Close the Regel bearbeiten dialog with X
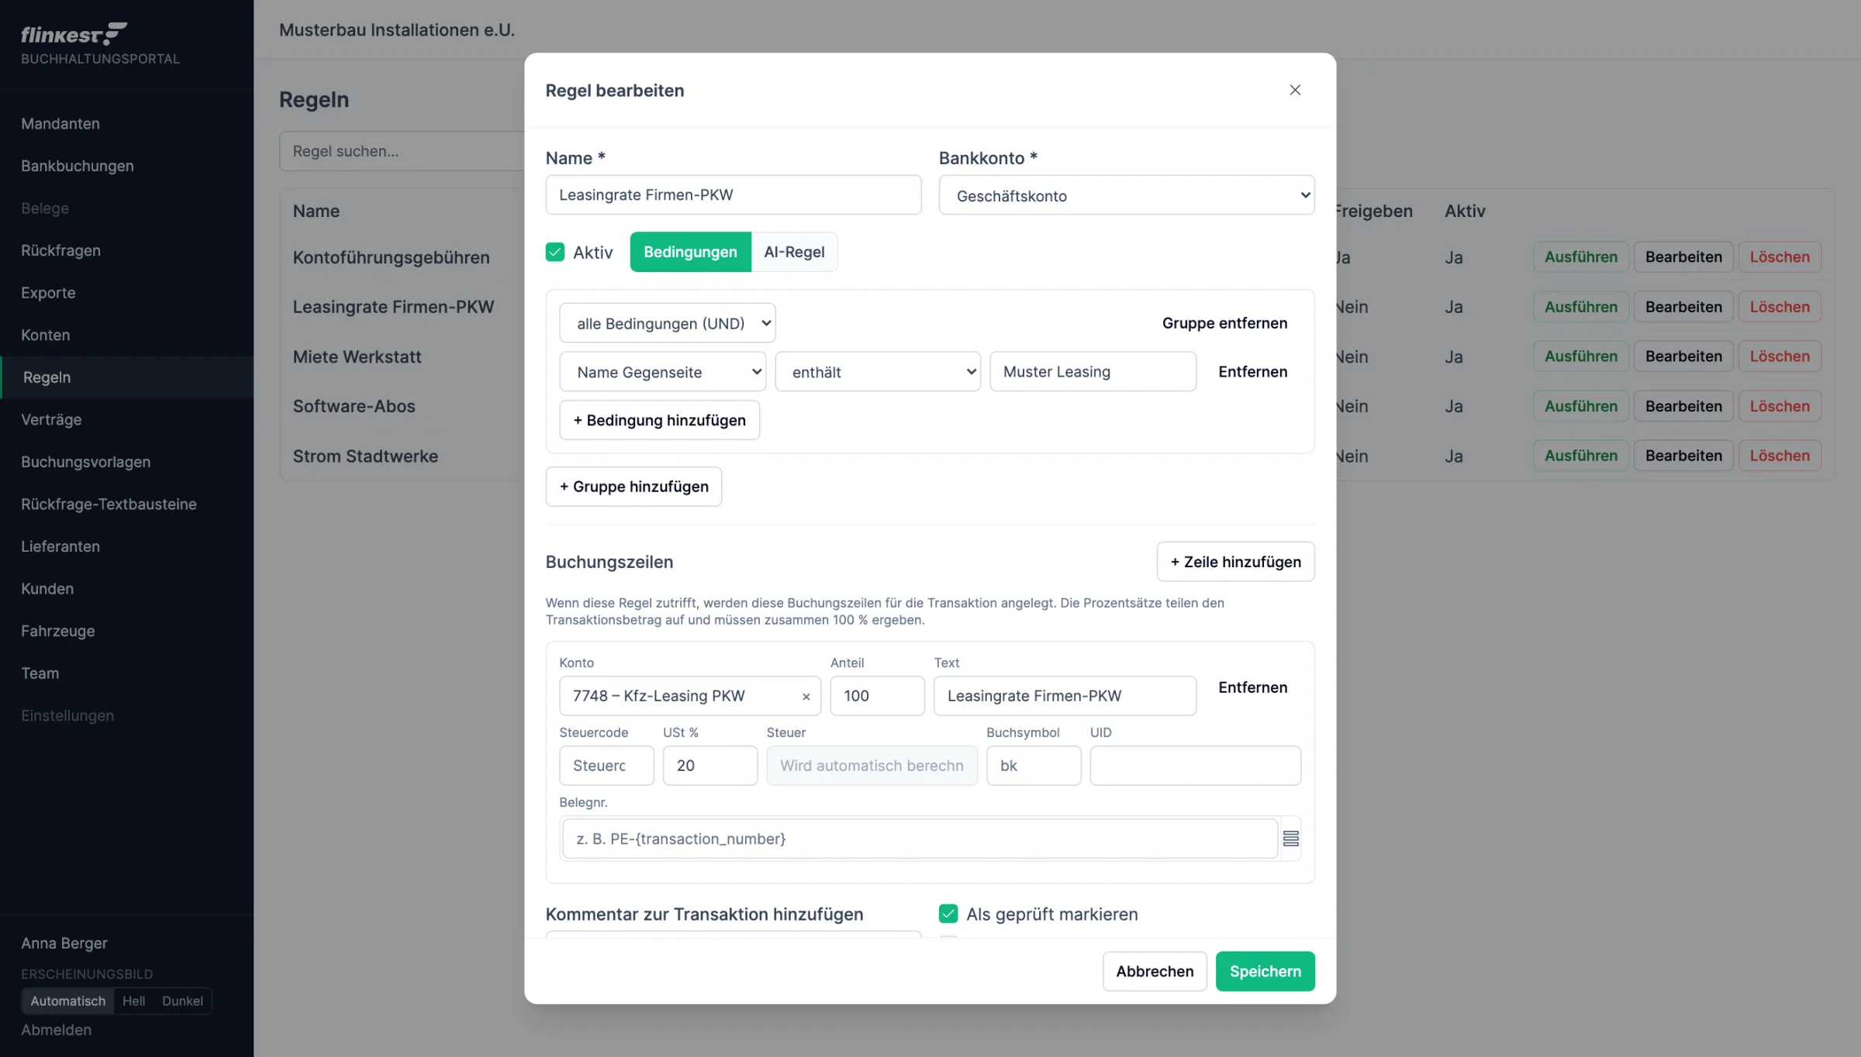 pyautogui.click(x=1295, y=90)
